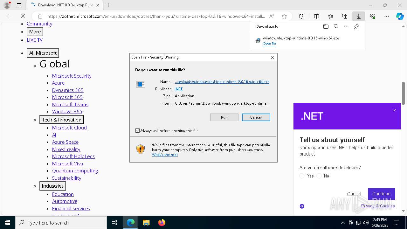Open the Dynamics 365 link
Viewport: 407px width, 229px height.
point(68,90)
